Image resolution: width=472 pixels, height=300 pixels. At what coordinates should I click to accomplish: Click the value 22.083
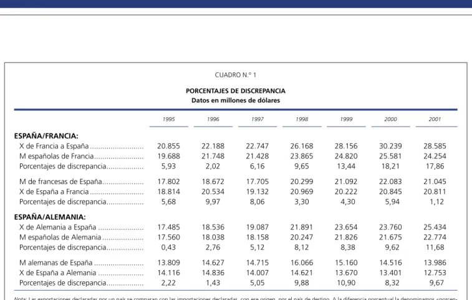click(x=390, y=181)
